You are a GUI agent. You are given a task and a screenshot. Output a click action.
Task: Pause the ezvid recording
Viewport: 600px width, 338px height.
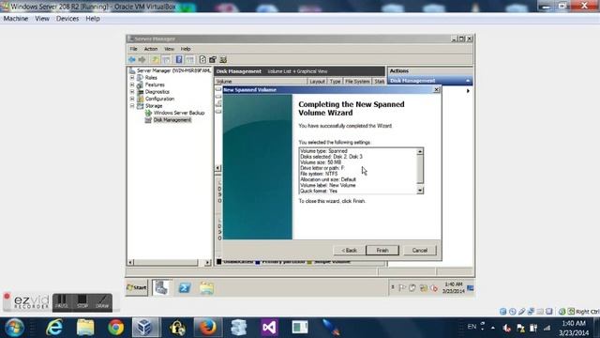(62, 302)
